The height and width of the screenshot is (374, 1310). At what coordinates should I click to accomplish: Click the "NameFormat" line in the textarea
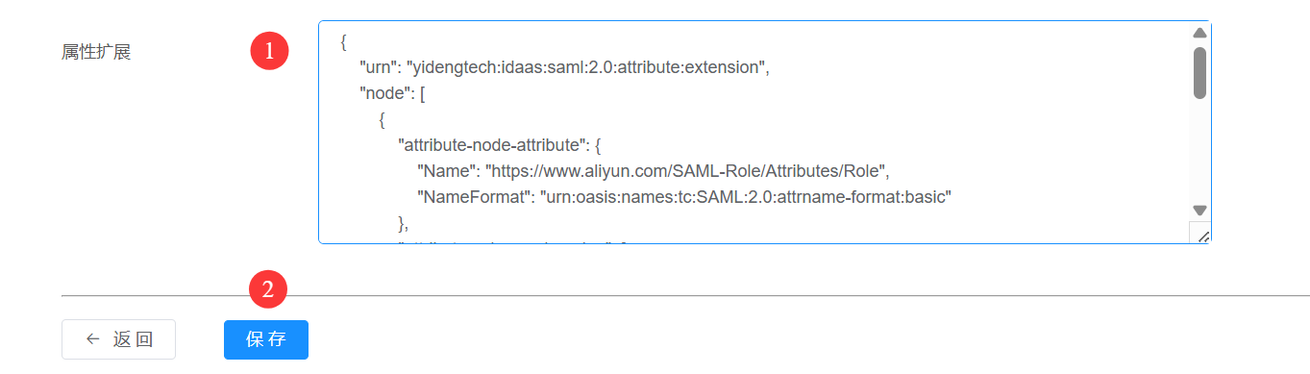click(x=683, y=198)
